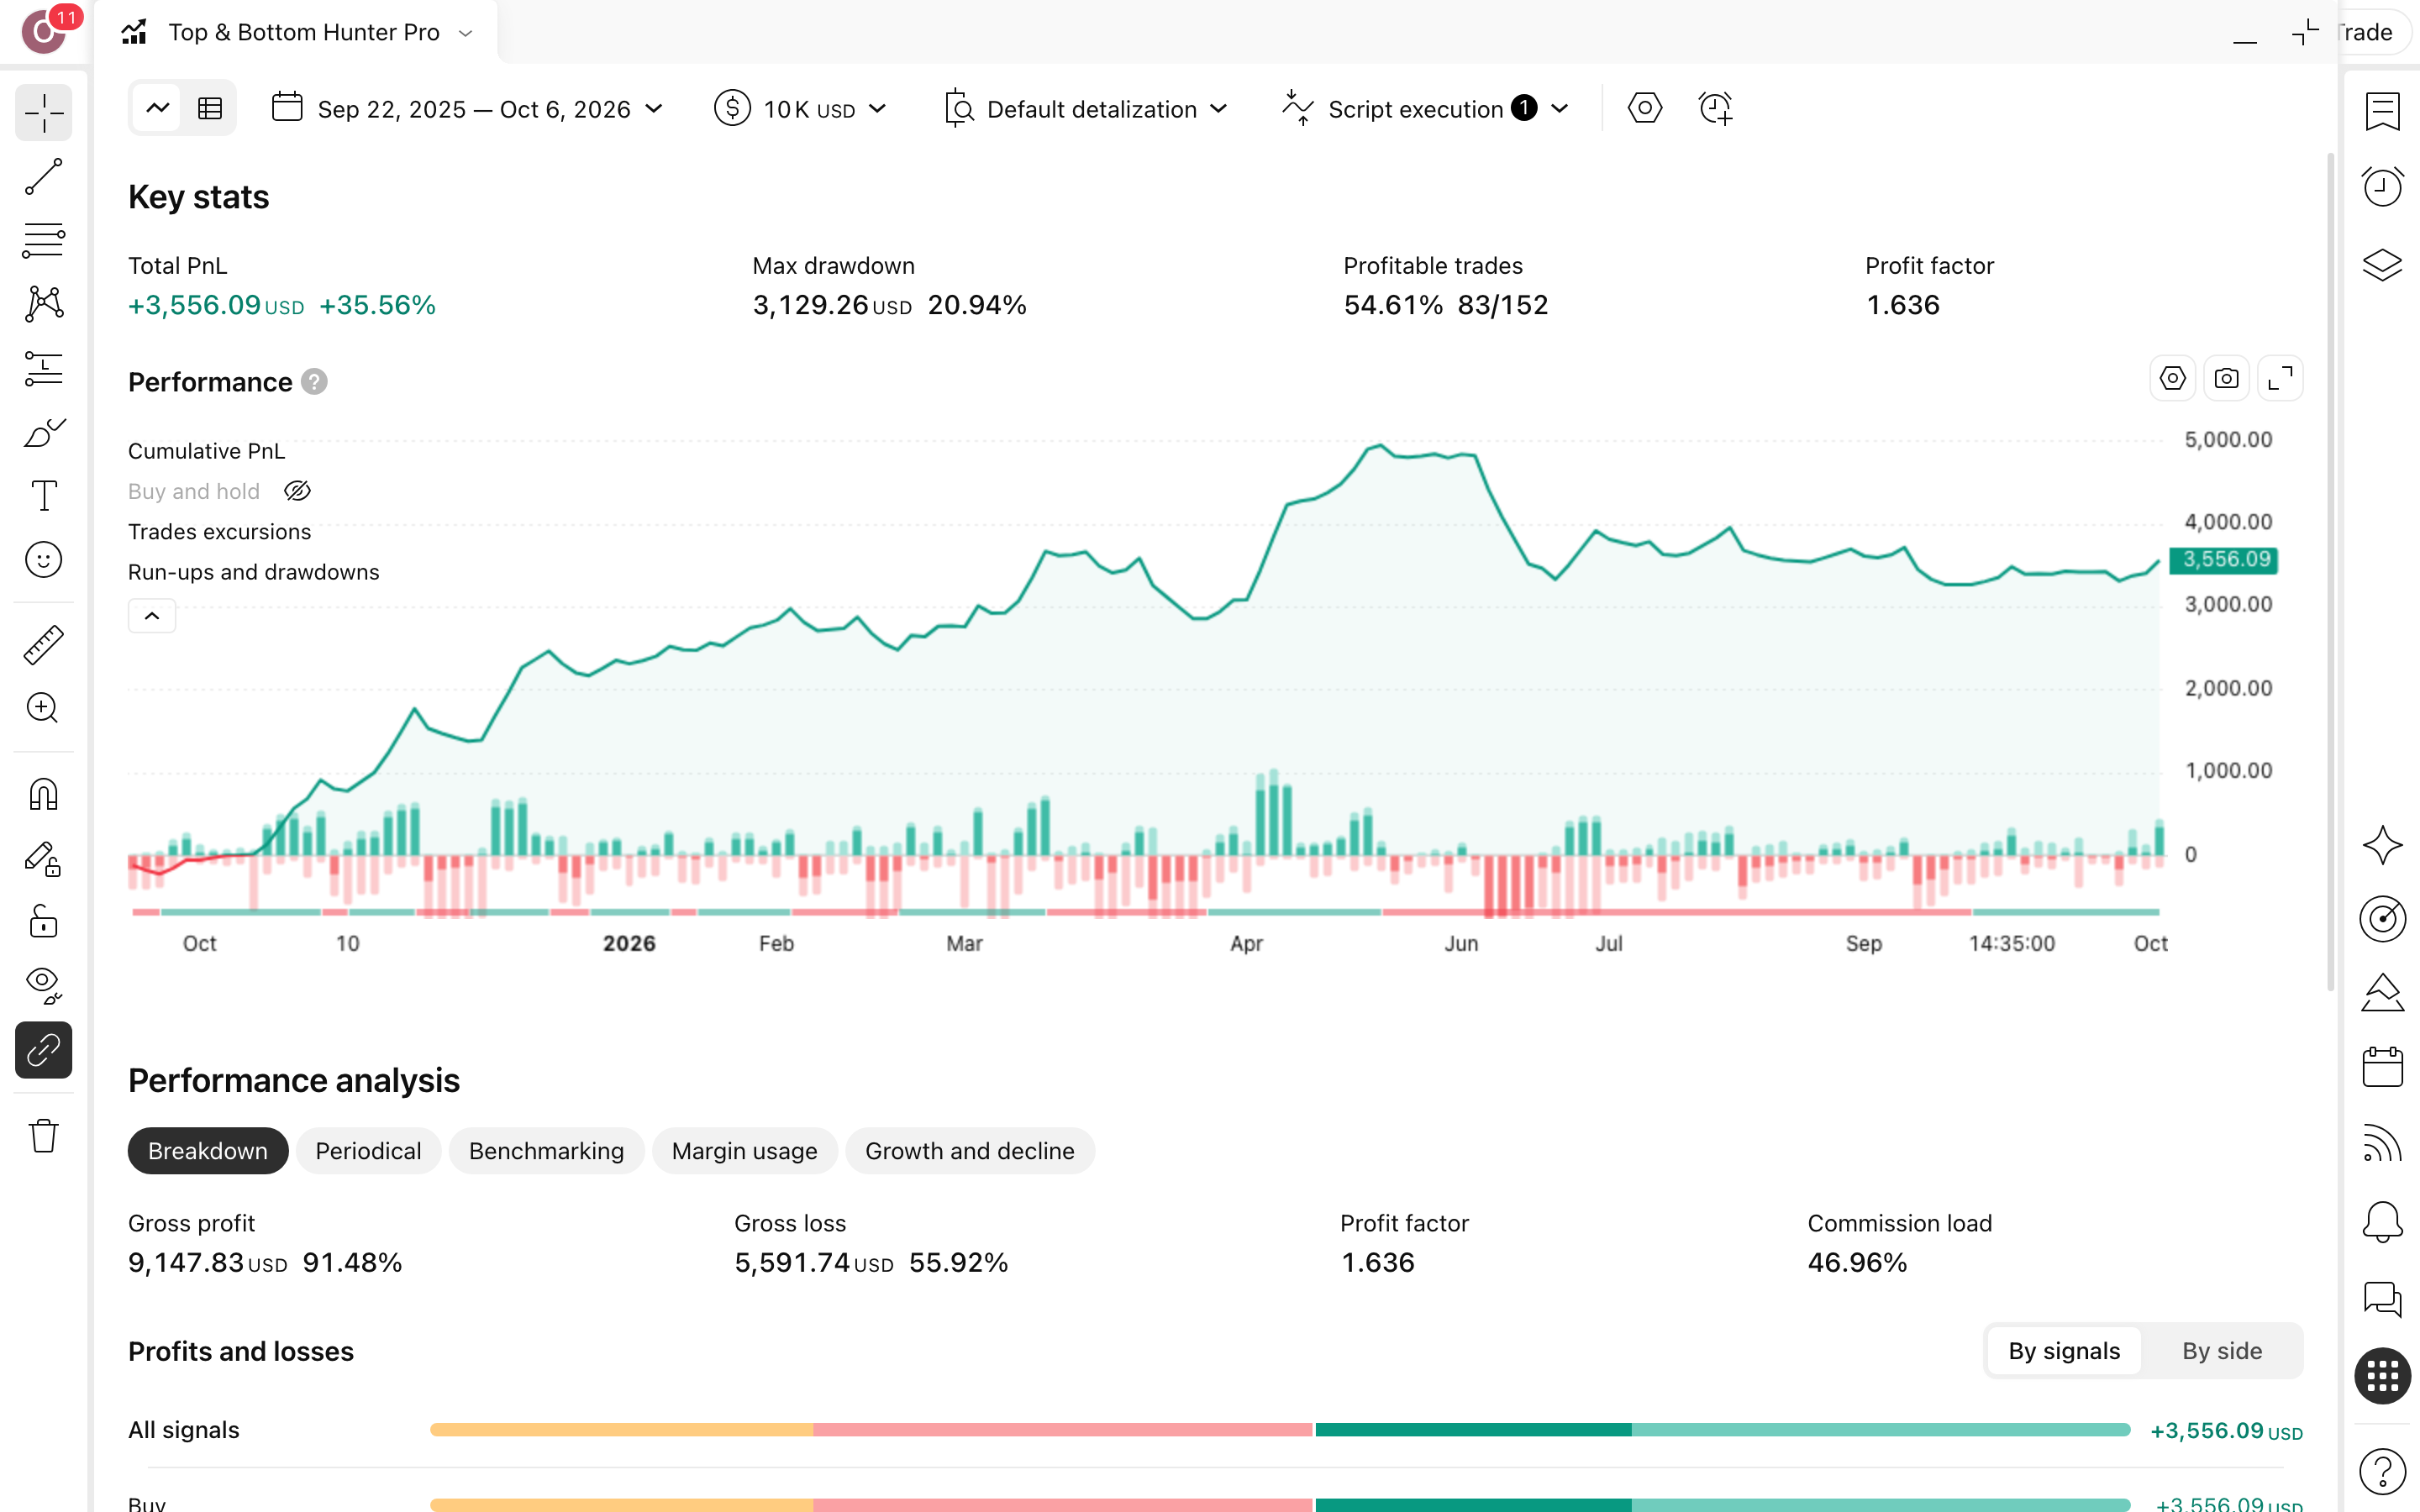Open the forecasting and measurement tools
This screenshot has width=2420, height=1512.
coord(43,368)
